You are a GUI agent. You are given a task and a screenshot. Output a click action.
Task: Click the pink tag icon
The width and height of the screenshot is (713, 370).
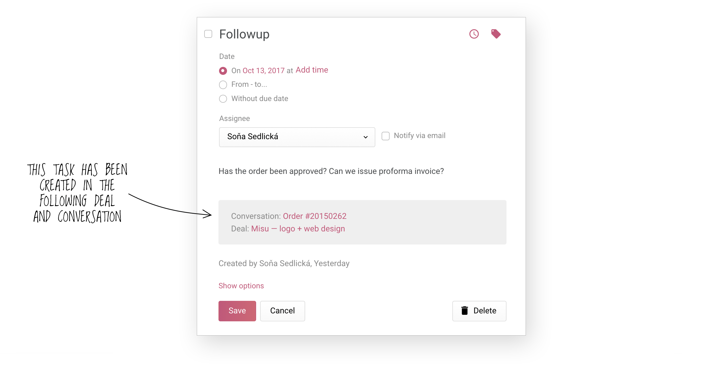click(496, 34)
